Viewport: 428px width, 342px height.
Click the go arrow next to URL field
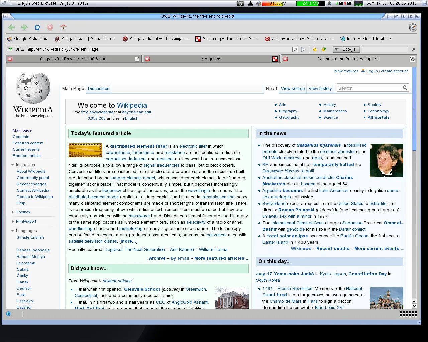tap(303, 49)
